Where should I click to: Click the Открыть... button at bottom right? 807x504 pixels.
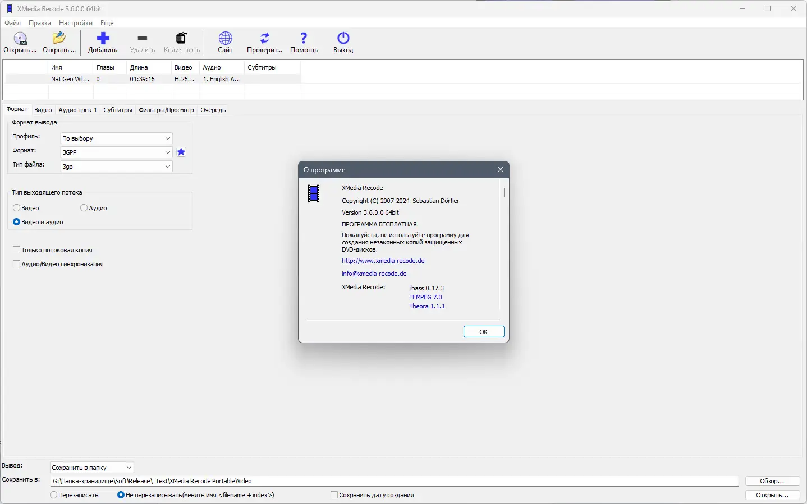pos(772,495)
